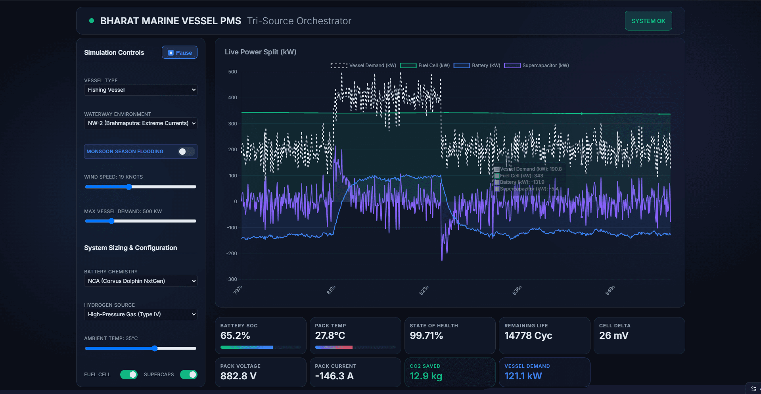Select the Pack Temp value 27.8°C
The width and height of the screenshot is (761, 394).
pos(330,336)
